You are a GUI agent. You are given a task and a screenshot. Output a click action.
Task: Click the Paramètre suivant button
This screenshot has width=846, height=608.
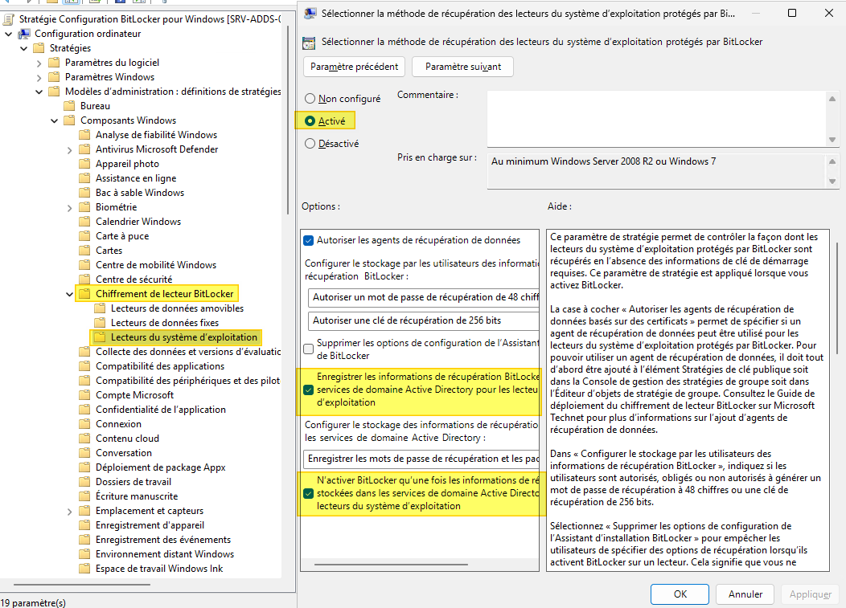point(462,67)
